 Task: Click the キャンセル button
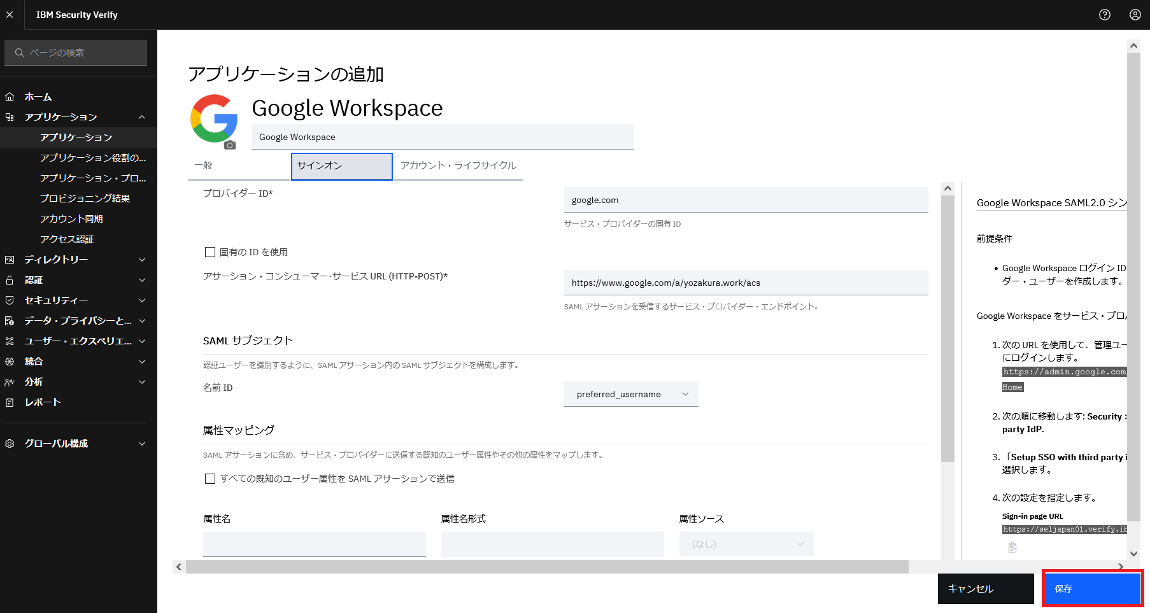[x=986, y=589]
